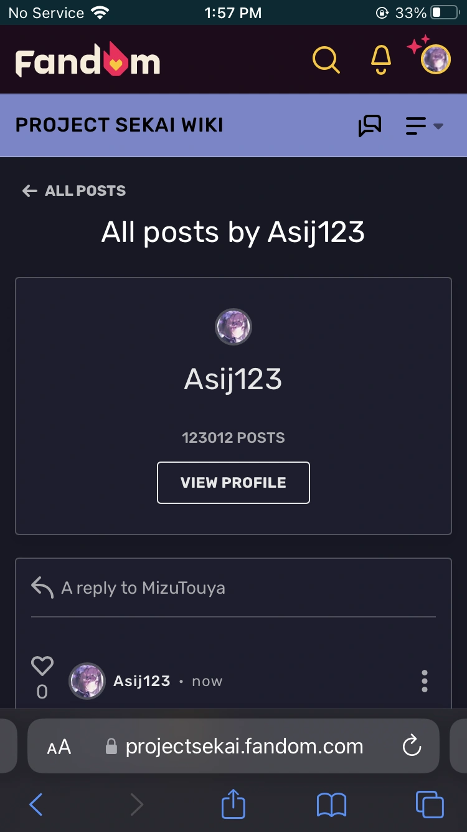467x832 pixels.
Task: Go back to All Posts
Action: (x=74, y=191)
